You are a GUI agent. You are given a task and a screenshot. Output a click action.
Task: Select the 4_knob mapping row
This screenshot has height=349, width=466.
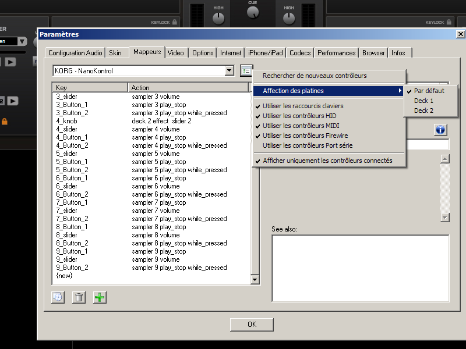(x=66, y=121)
